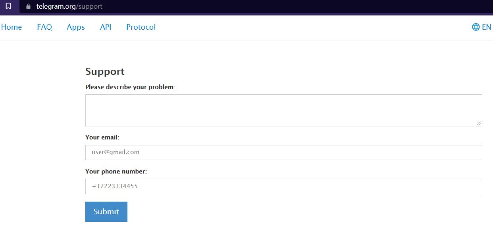Focus the problem description text area
Screen dimensions: 493x227
pyautogui.click(x=283, y=110)
